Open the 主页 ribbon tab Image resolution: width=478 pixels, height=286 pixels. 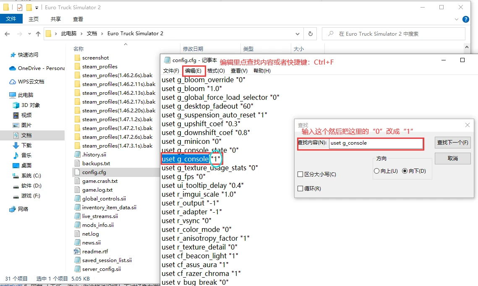pos(34,19)
